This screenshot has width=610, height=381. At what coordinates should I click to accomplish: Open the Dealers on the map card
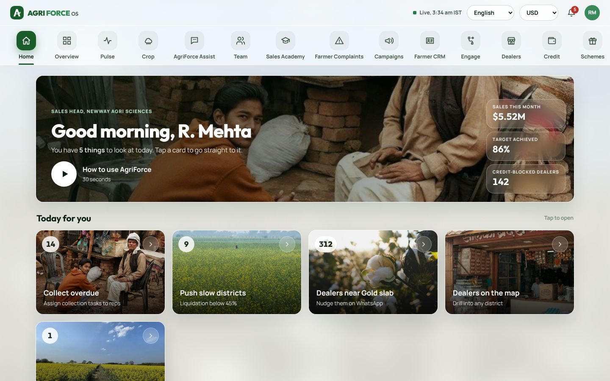click(510, 272)
